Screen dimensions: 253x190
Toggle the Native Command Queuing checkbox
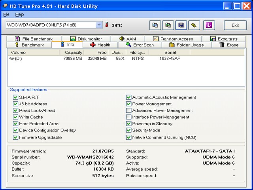tap(128, 137)
